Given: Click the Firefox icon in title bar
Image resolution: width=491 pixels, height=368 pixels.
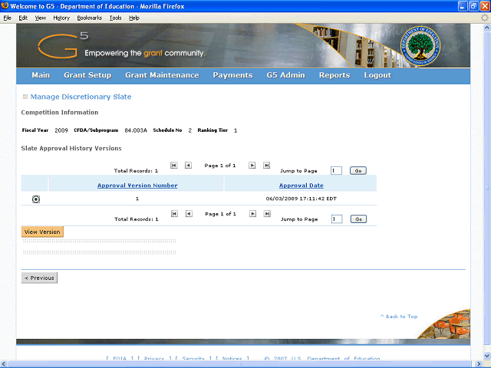Looking at the screenshot, I should pyautogui.click(x=5, y=6).
